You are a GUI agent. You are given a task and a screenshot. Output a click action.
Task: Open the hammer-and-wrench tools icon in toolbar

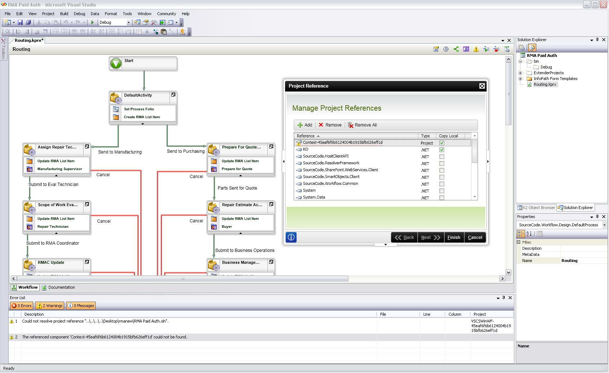pyautogui.click(x=154, y=22)
